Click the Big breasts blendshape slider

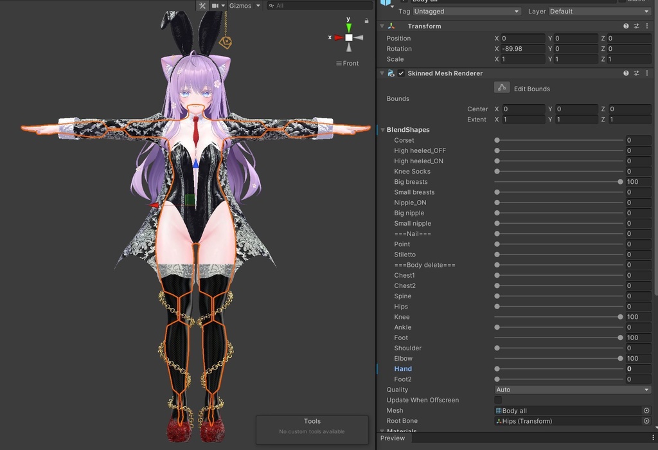(x=558, y=182)
